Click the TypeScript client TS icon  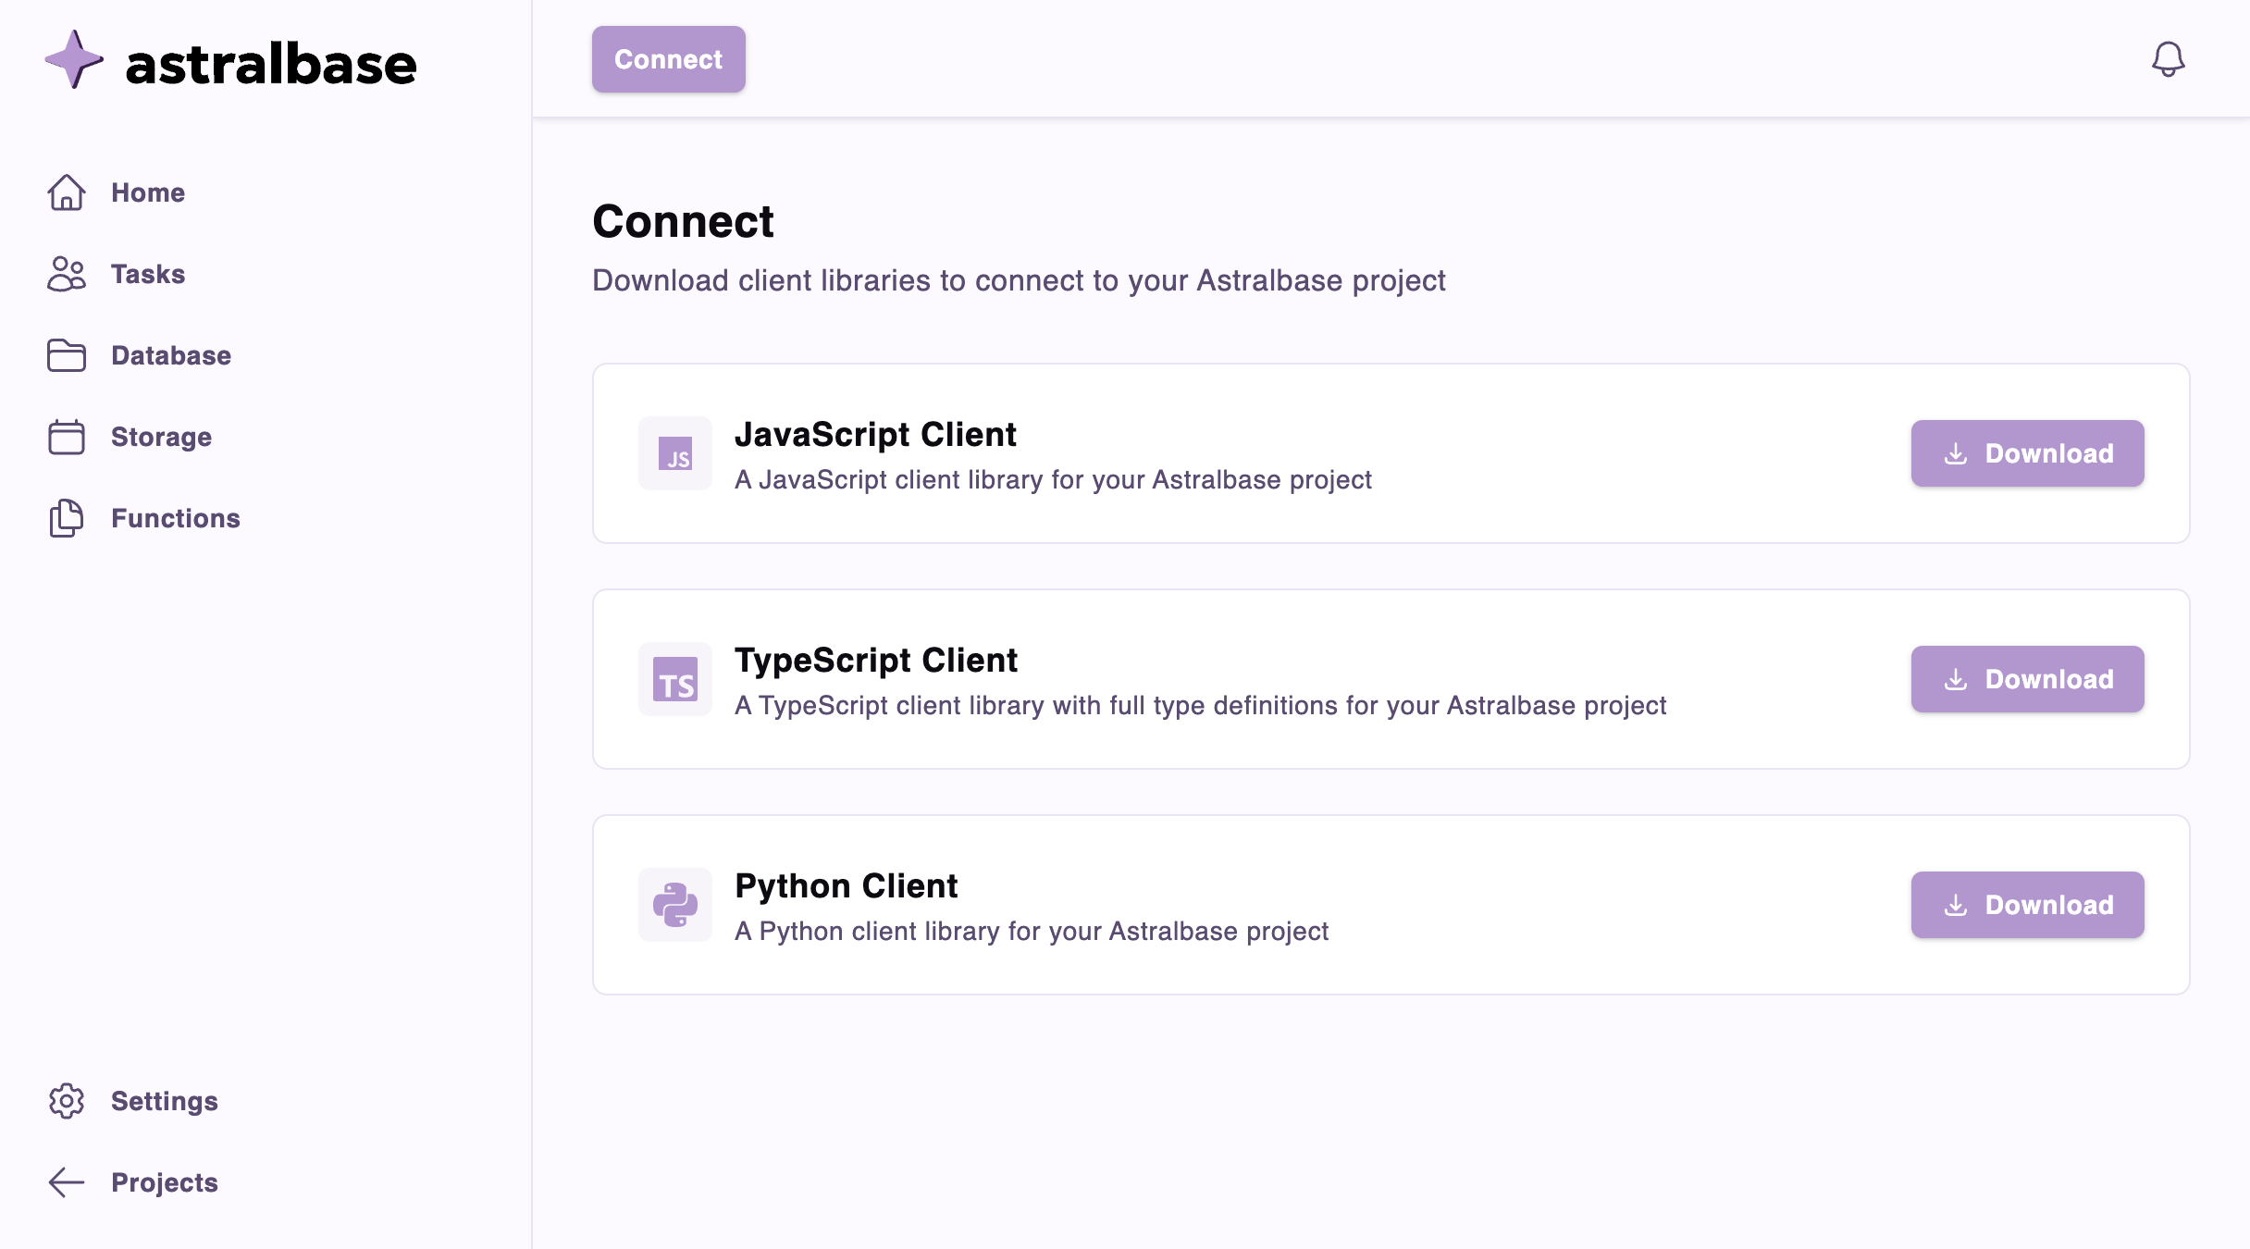[675, 679]
